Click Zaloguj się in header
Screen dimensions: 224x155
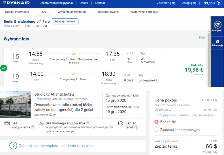point(189,3)
